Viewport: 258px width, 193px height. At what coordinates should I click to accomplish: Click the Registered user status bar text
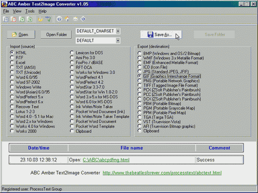click(x=32, y=189)
